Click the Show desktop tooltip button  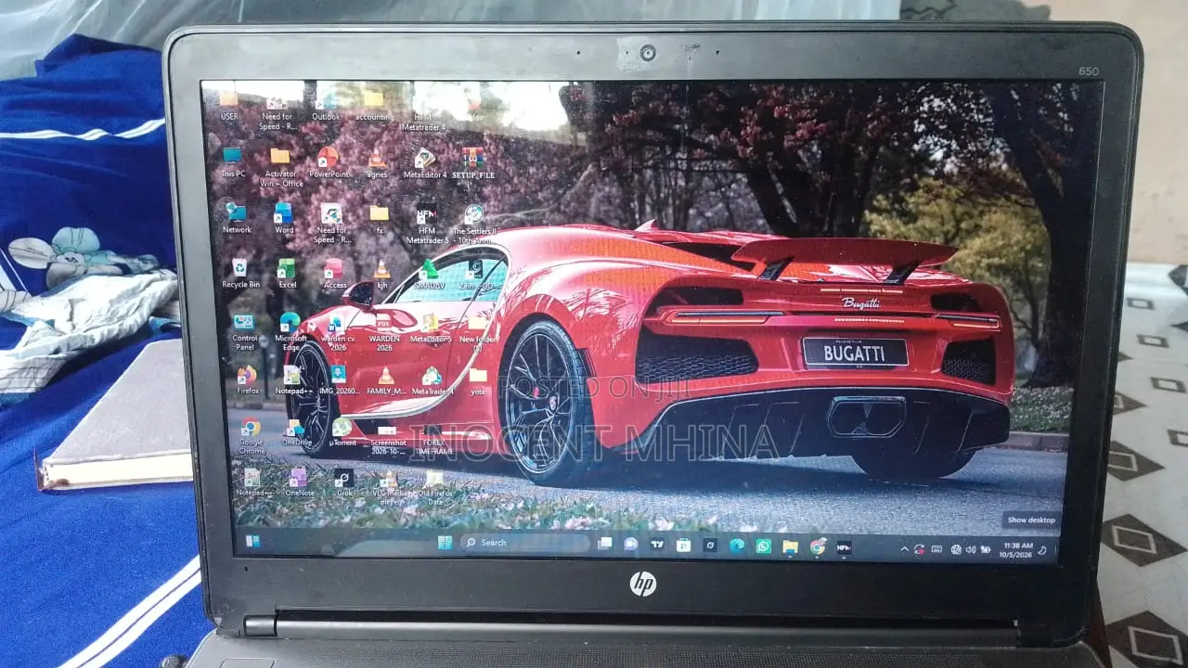pyautogui.click(x=1031, y=520)
